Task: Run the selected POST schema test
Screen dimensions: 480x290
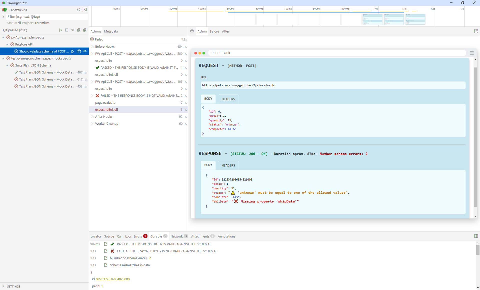Action: click(x=73, y=51)
